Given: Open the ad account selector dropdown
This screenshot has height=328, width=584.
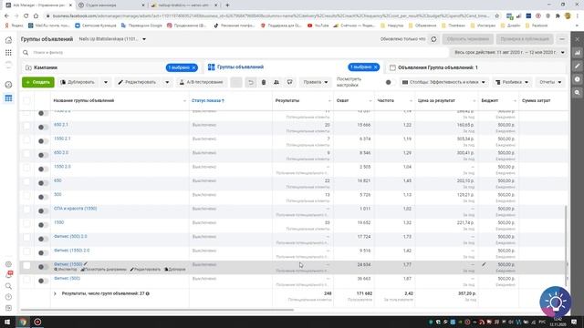Looking at the screenshot, I should click(112, 39).
